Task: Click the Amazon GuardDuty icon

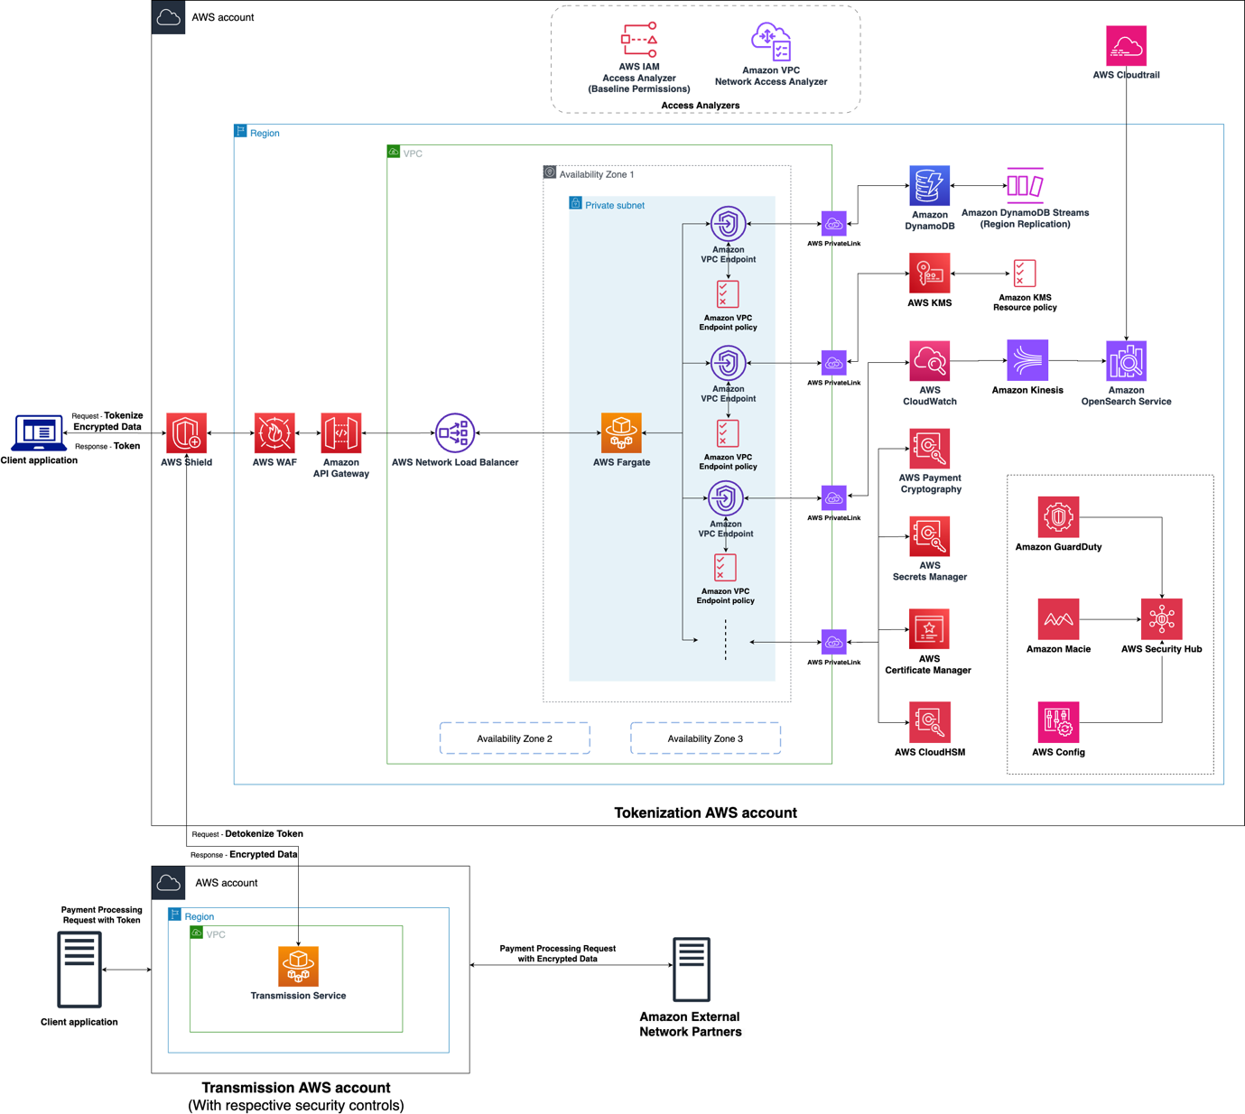Action: pos(1058,517)
